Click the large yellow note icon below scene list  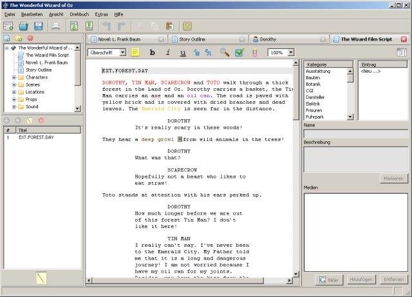(x=41, y=278)
